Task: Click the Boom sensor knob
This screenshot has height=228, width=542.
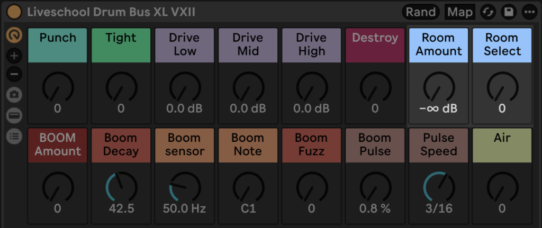Action: [x=185, y=187]
